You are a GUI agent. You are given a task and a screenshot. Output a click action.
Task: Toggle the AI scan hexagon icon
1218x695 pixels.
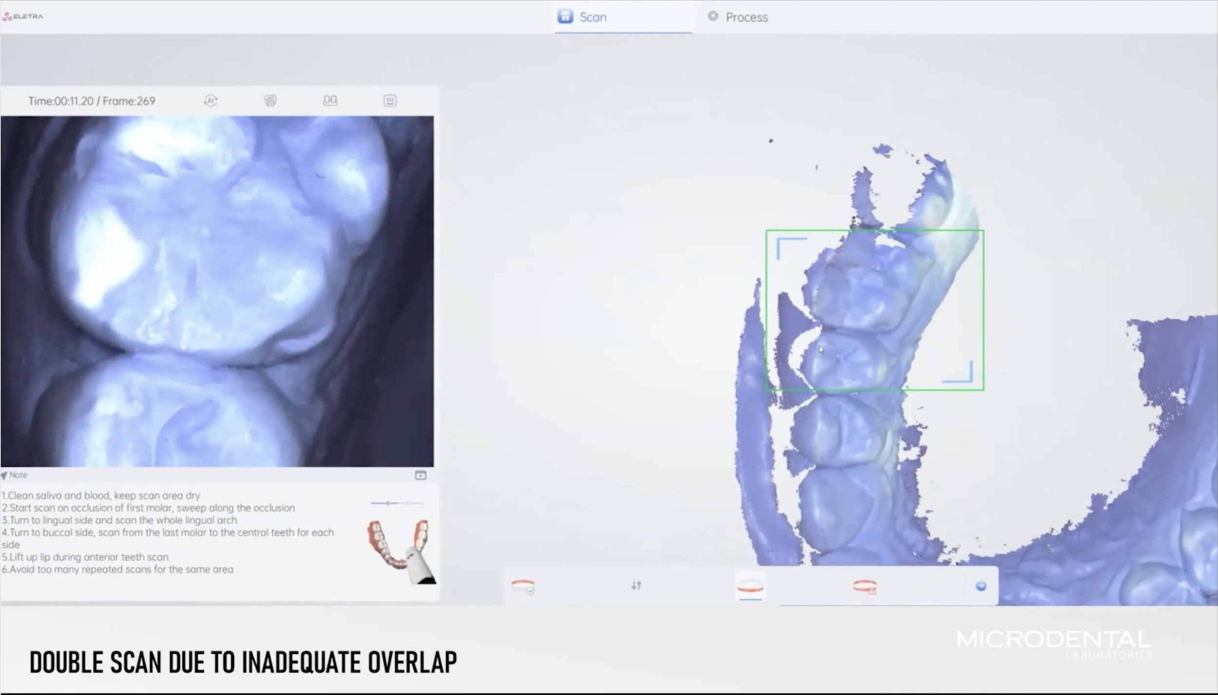(x=210, y=101)
